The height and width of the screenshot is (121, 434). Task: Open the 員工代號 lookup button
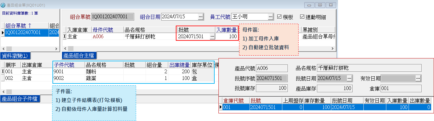click(270, 17)
